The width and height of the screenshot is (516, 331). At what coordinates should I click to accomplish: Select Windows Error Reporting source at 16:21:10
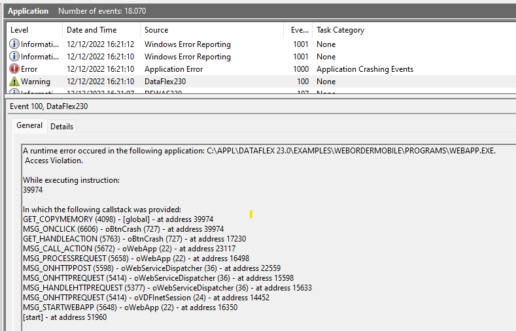[x=188, y=57]
